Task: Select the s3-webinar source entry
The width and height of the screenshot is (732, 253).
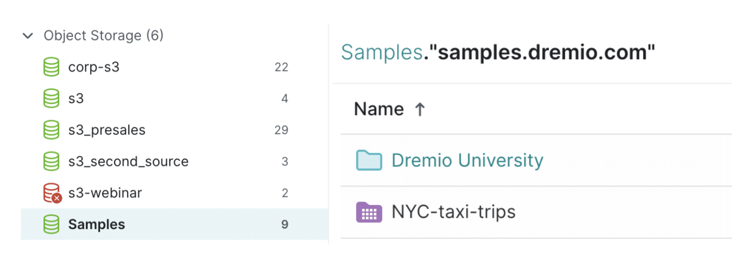Action: pyautogui.click(x=175, y=193)
